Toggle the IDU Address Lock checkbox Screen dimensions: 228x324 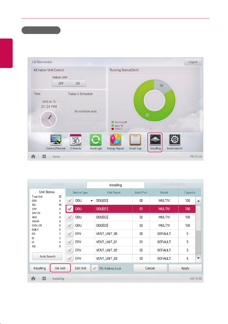[x=95, y=268]
